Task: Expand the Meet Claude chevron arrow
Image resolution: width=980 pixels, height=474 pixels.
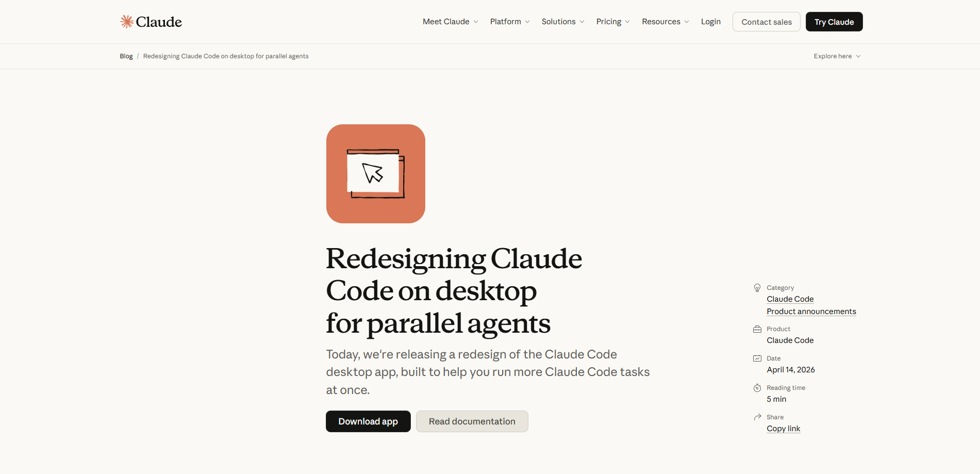Action: pyautogui.click(x=476, y=22)
